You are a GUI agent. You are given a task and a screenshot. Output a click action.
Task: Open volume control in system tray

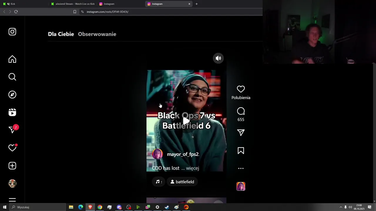[x=350, y=207]
